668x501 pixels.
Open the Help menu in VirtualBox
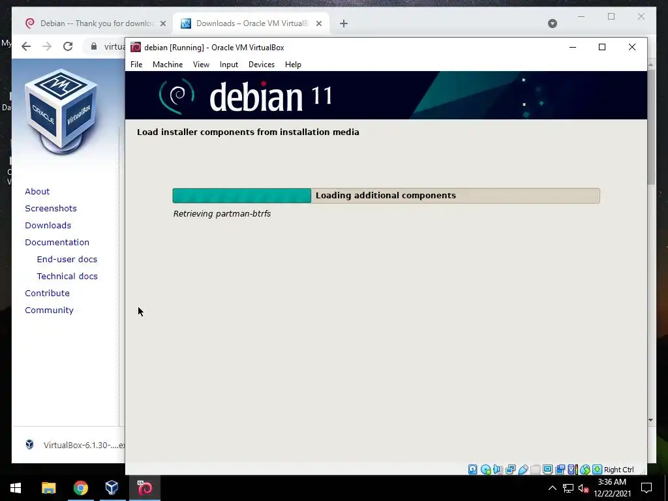(x=293, y=65)
